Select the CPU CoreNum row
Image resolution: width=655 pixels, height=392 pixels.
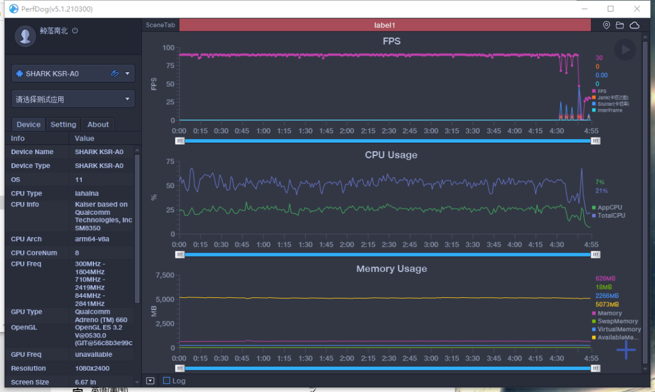70,253
